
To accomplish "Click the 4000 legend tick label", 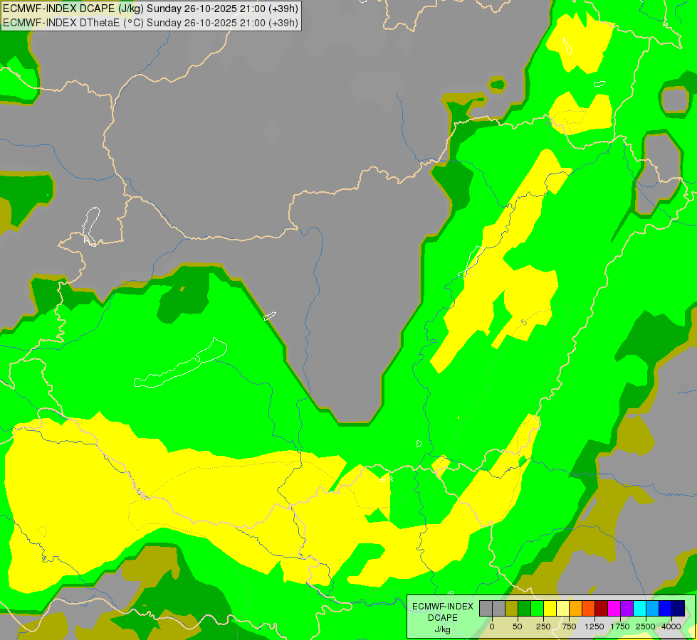I will coord(671,626).
